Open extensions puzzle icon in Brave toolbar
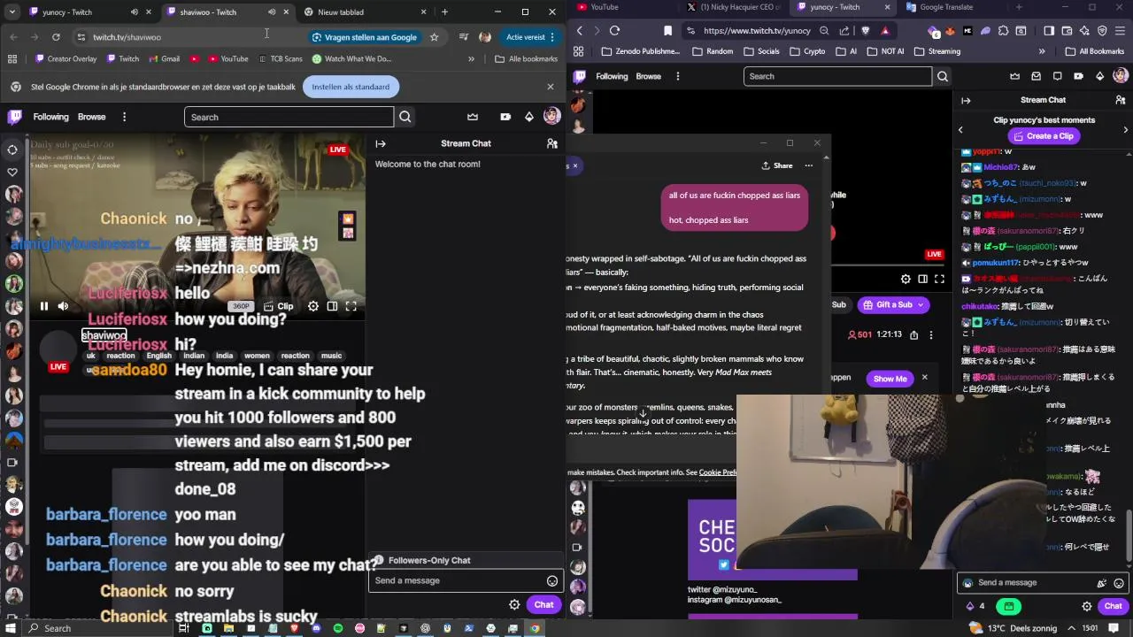Screen dimensions: 1133x637 click(x=1003, y=30)
